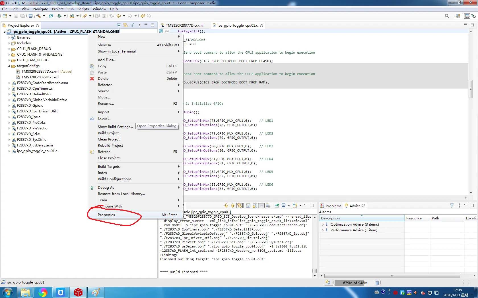Select Add Files... menu entry
The image size is (478, 298).
pos(135,60)
